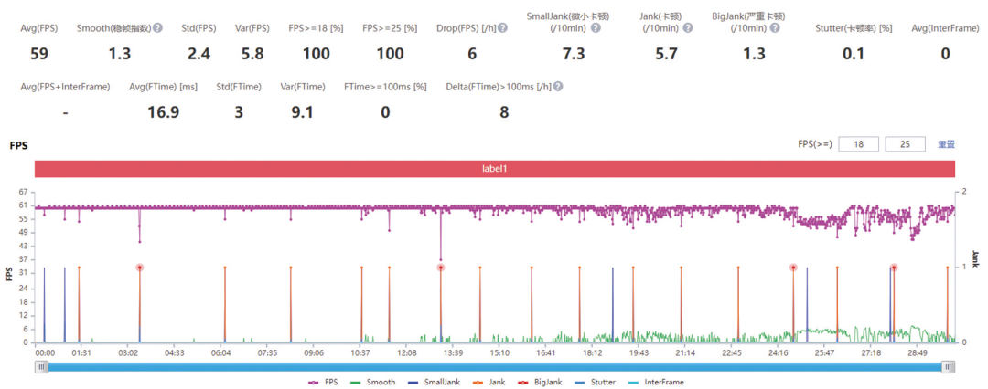The width and height of the screenshot is (988, 389).
Task: Click BigJank marker near 24:16
Action: click(x=793, y=268)
